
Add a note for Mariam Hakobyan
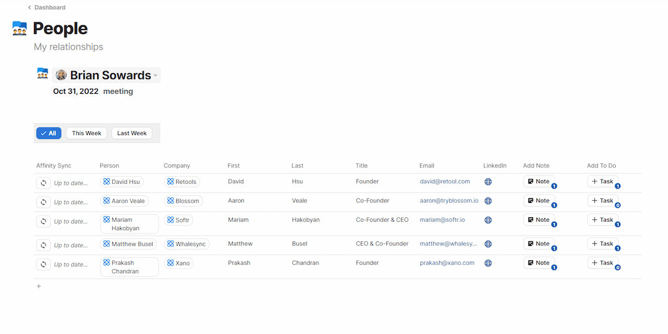pyautogui.click(x=539, y=220)
